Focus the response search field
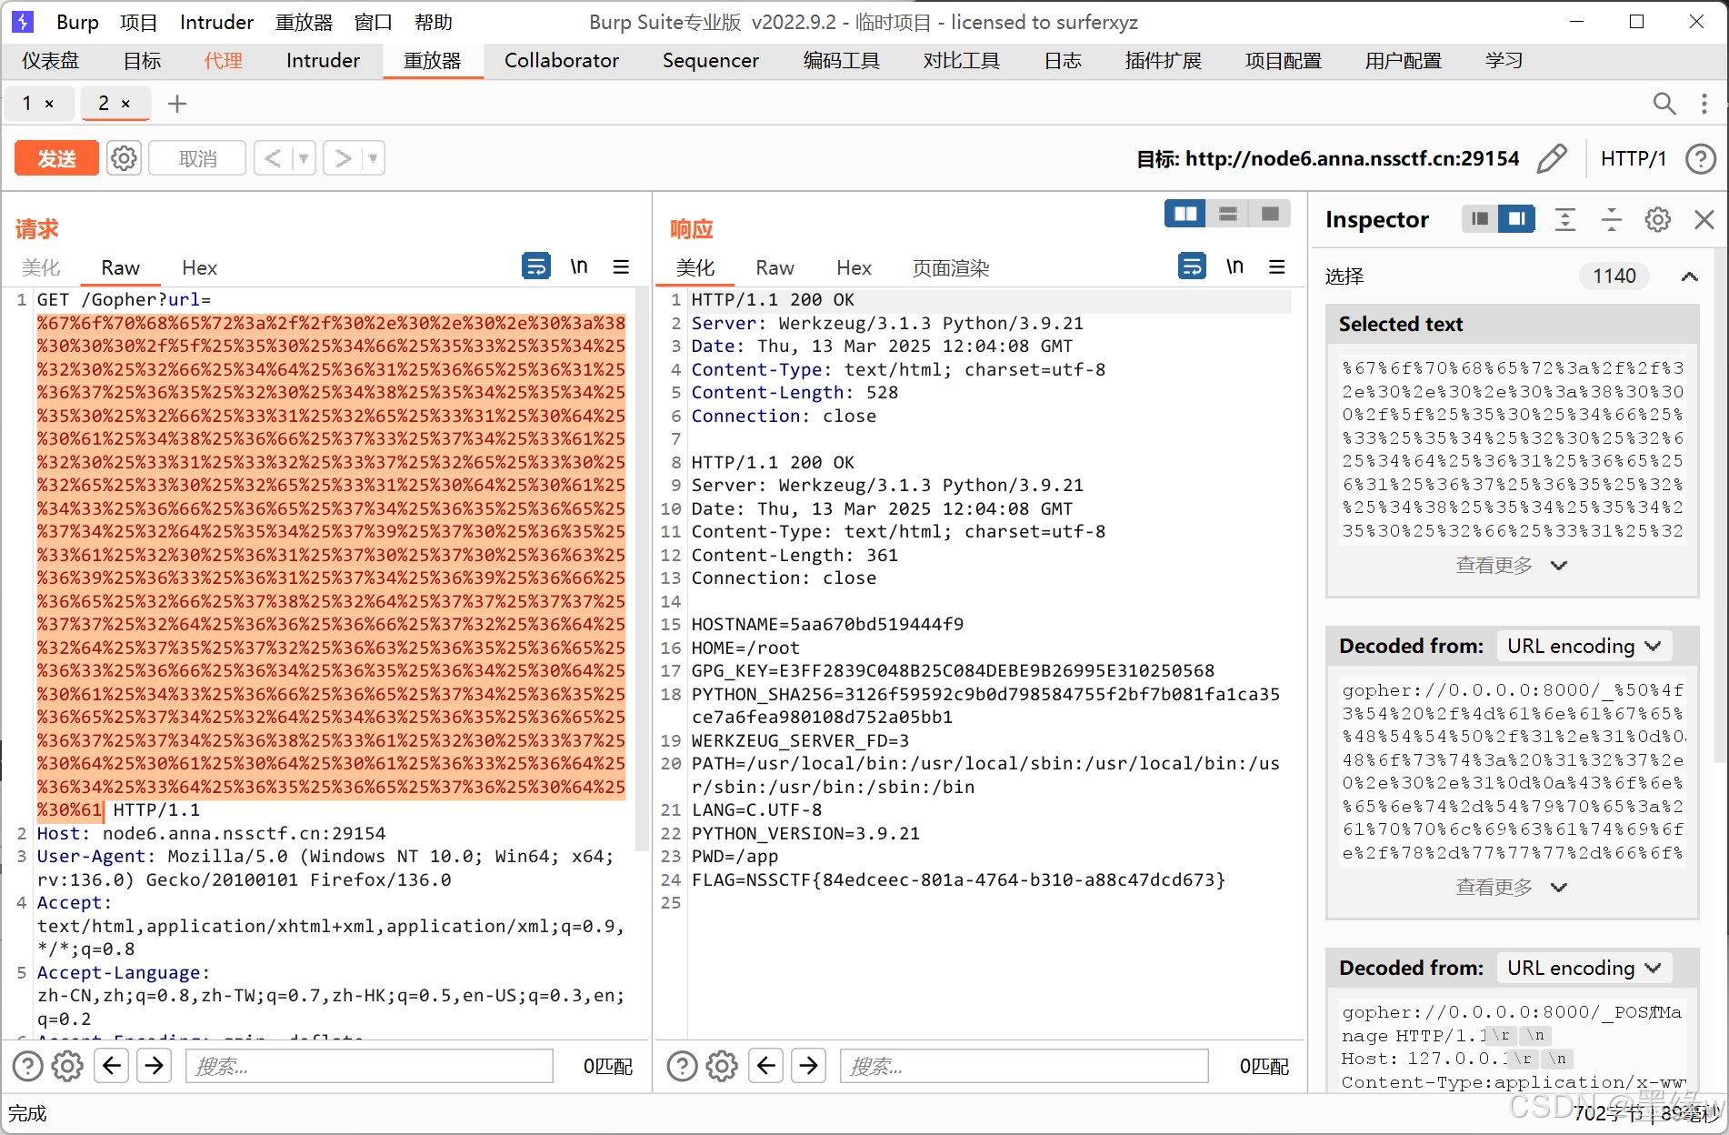Screen dimensions: 1729x1135 coord(1024,1066)
